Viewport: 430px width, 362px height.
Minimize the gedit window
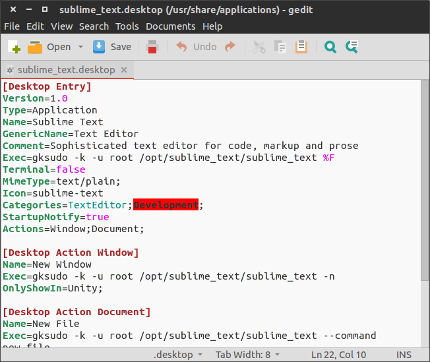(x=29, y=9)
